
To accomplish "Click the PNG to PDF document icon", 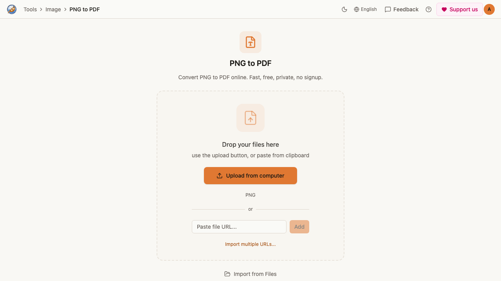I will point(250,42).
